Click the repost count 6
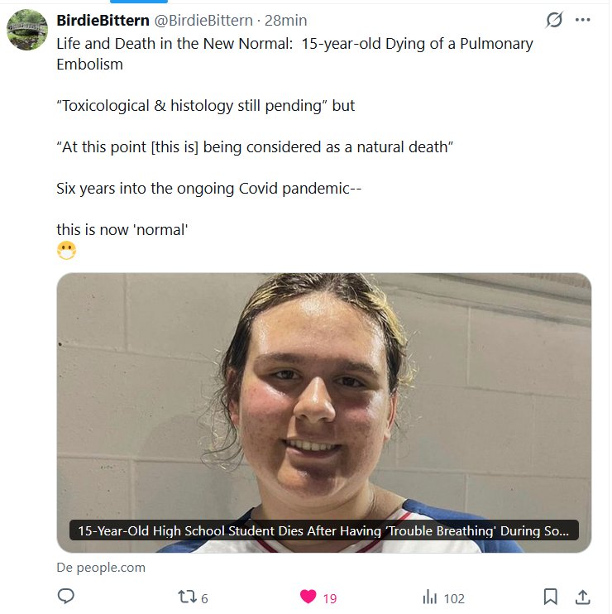 coord(204,598)
